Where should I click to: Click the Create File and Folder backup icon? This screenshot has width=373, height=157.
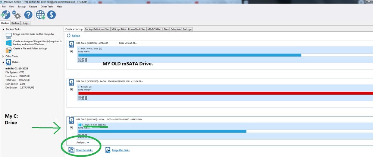(x=9, y=49)
